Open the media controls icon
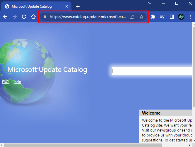The width and height of the screenshot is (195, 147). [x=162, y=17]
